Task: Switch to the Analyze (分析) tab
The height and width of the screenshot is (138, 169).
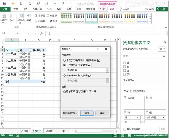Action: (x=102, y=9)
